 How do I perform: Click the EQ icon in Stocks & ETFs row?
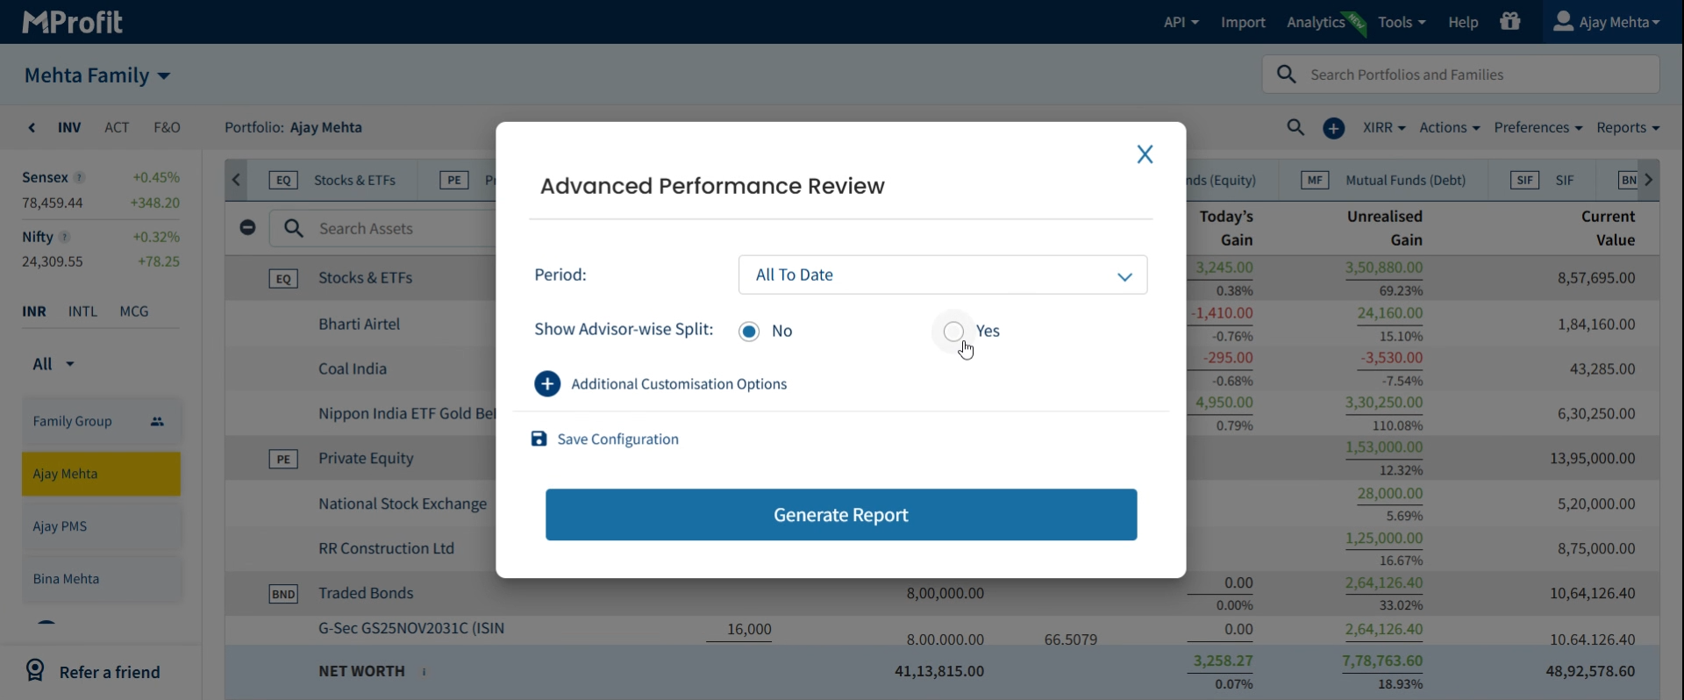coord(282,279)
